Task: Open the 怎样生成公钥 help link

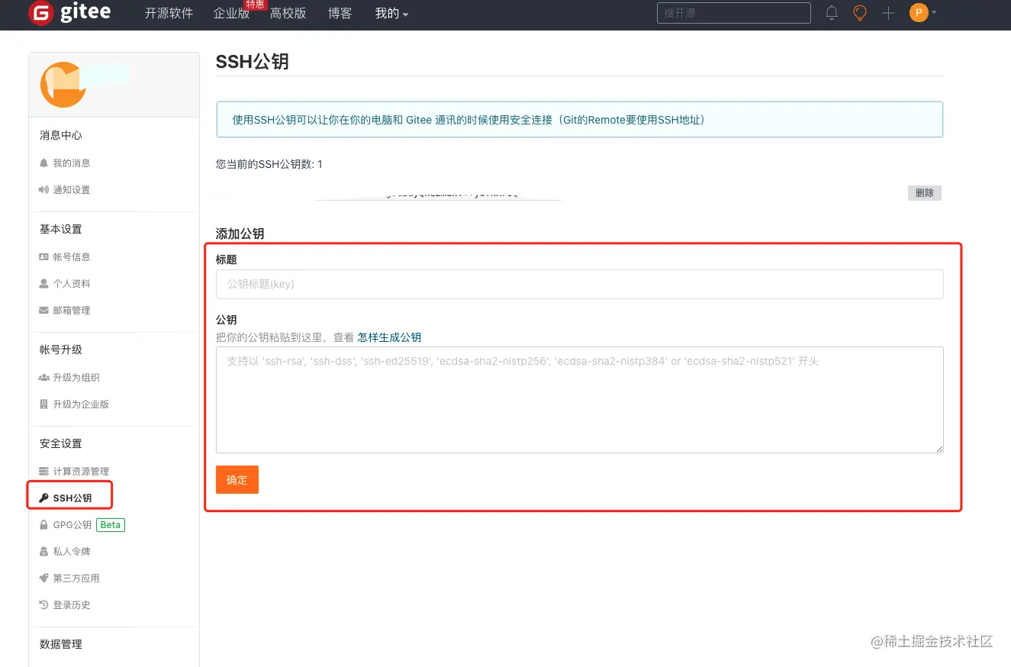Action: coord(389,337)
